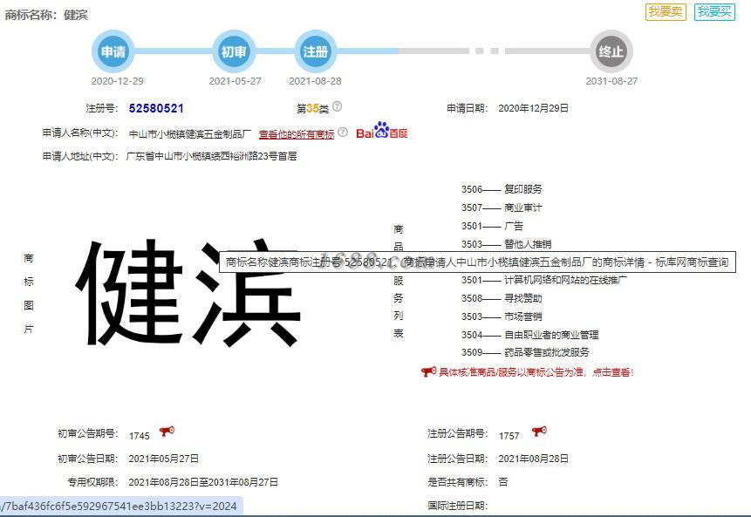
Task: Click the applicant name 中山市小榄镇健滨五金制品厂
Action: [189, 134]
